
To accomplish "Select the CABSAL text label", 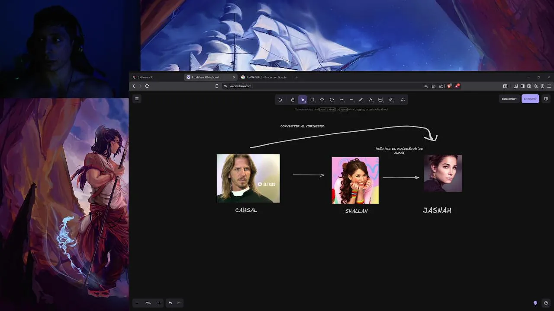I will pos(246,210).
